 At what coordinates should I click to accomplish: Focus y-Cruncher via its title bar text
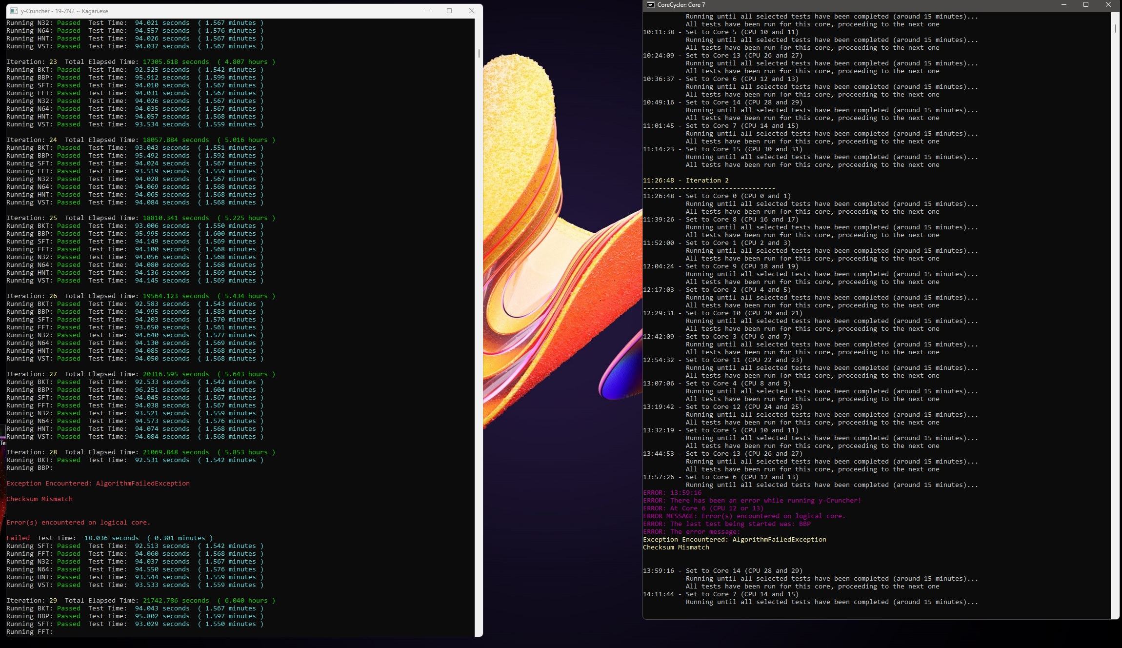click(x=64, y=11)
